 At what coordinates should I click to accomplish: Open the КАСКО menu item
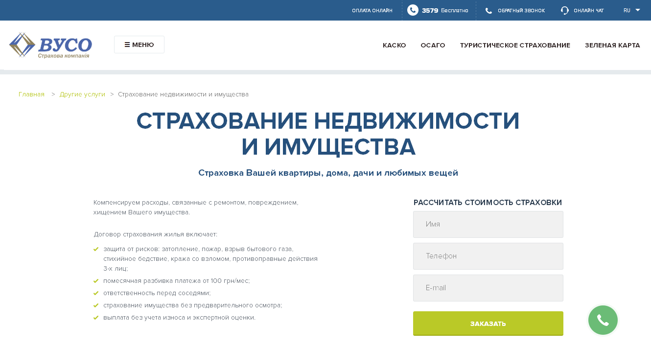394,45
